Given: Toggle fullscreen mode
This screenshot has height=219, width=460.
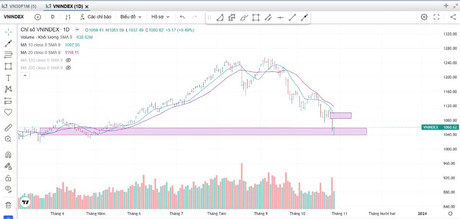Looking at the screenshot, I should [x=436, y=17].
